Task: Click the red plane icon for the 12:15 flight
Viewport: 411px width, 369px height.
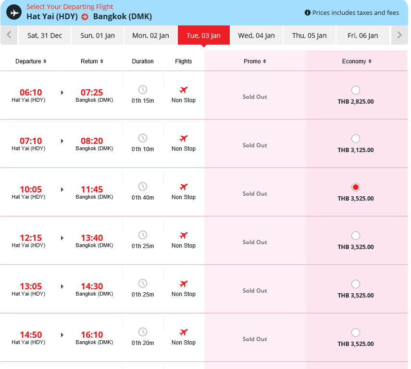Action: (184, 235)
